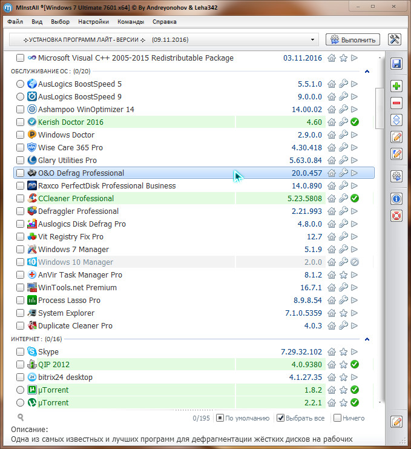Click the second pencil edit sidebar icon

(396, 154)
